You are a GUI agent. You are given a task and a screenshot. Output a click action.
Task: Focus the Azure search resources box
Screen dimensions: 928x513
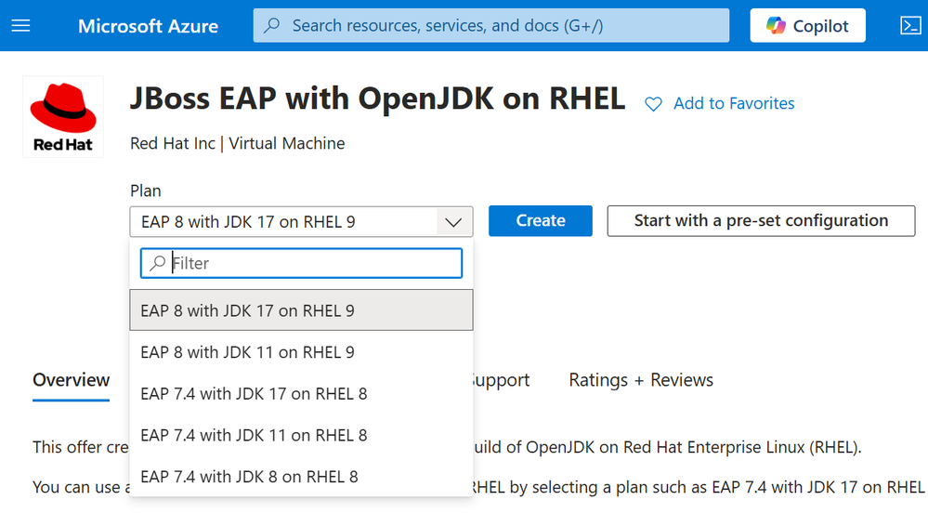tap(490, 25)
